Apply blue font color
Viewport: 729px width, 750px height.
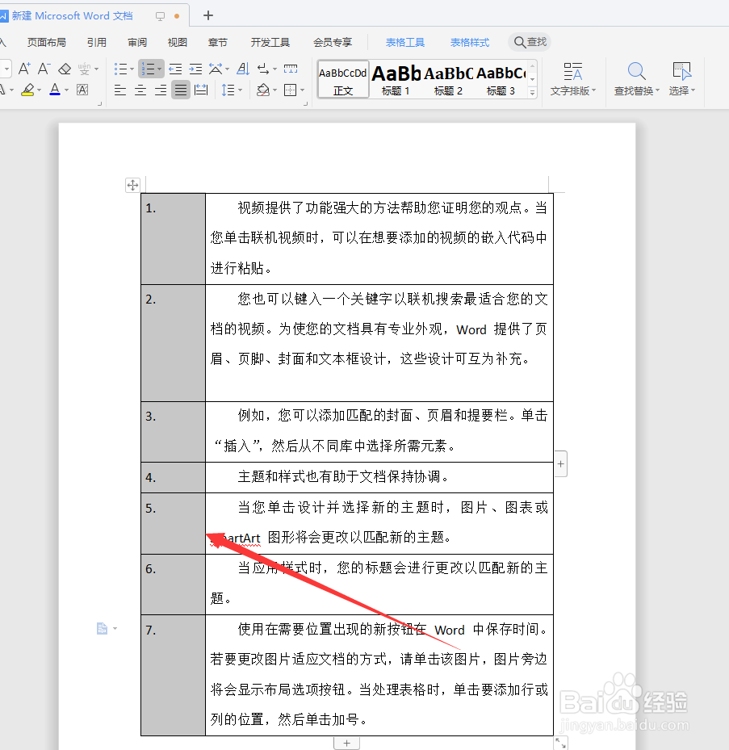(55, 90)
